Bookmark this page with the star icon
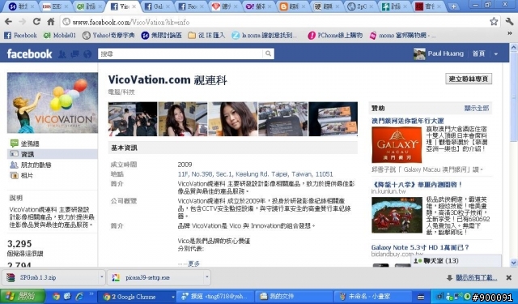 coord(494,22)
